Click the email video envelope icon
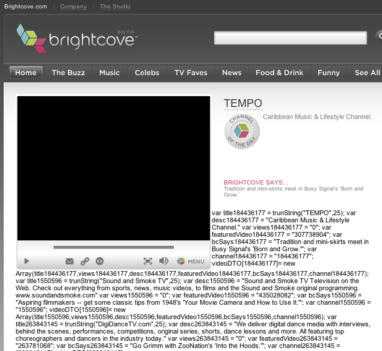Viewport: 382px width, 351px height. [x=69, y=261]
